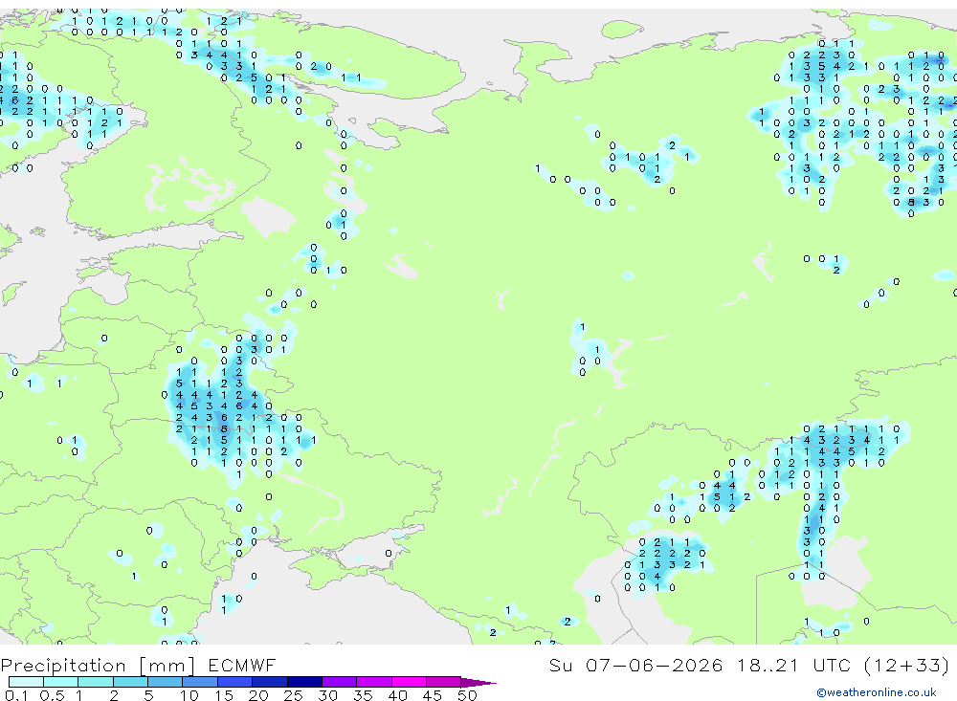The width and height of the screenshot is (957, 701).
Task: Pick the 25–30 mm navy legend swatch
Action: pyautogui.click(x=304, y=682)
